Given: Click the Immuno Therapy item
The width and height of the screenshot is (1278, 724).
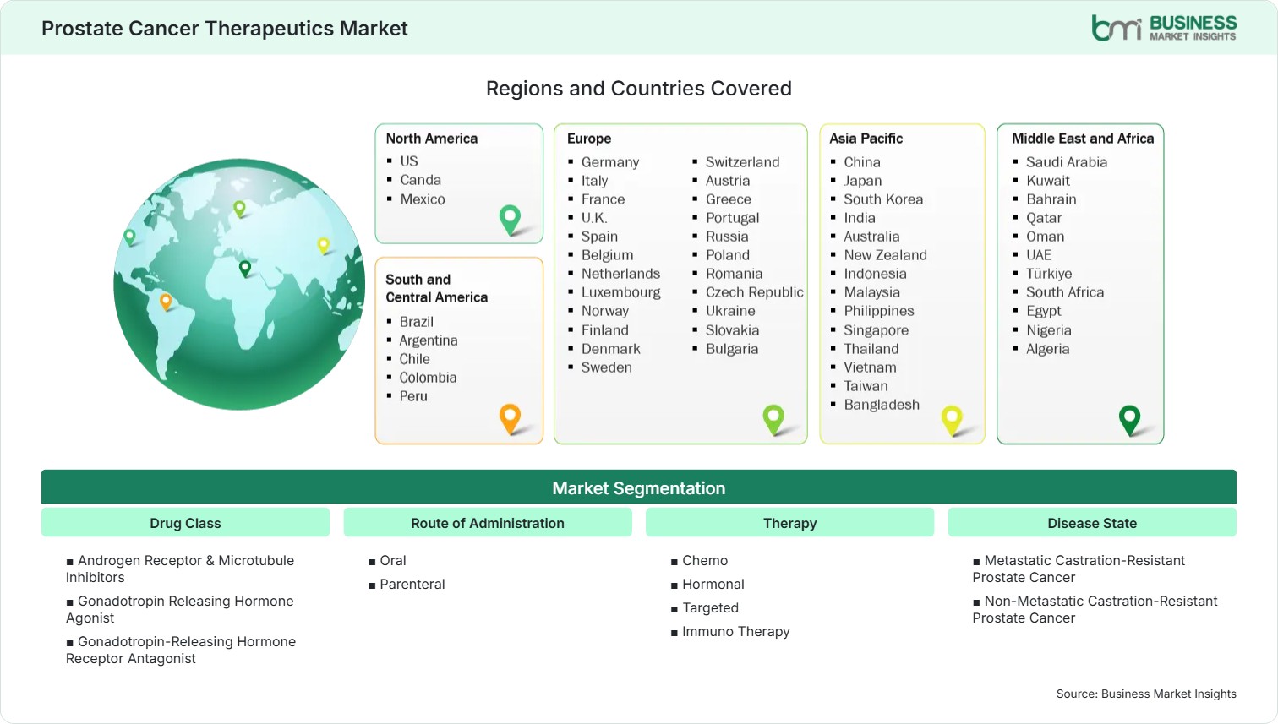Looking at the screenshot, I should tap(730, 632).
